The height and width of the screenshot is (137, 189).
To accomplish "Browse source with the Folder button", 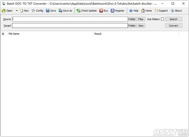I will coord(132,19).
